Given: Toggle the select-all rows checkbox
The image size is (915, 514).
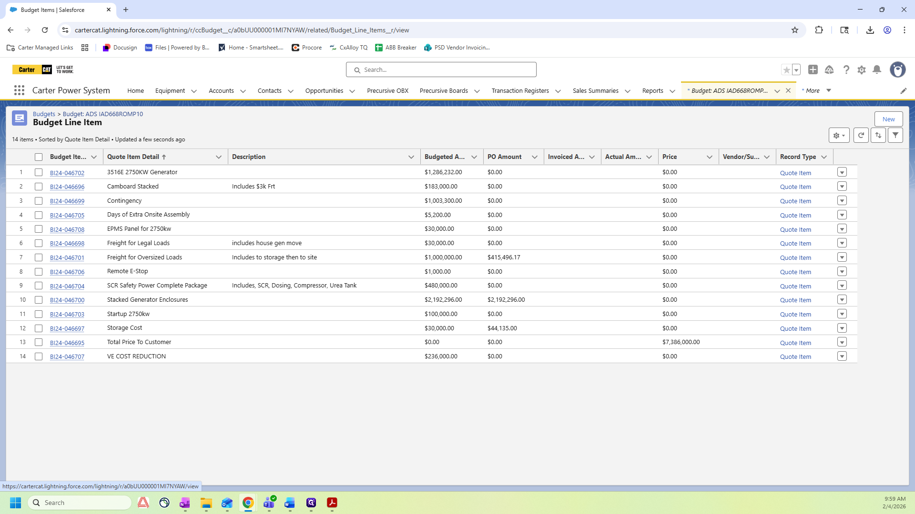Looking at the screenshot, I should [x=39, y=157].
